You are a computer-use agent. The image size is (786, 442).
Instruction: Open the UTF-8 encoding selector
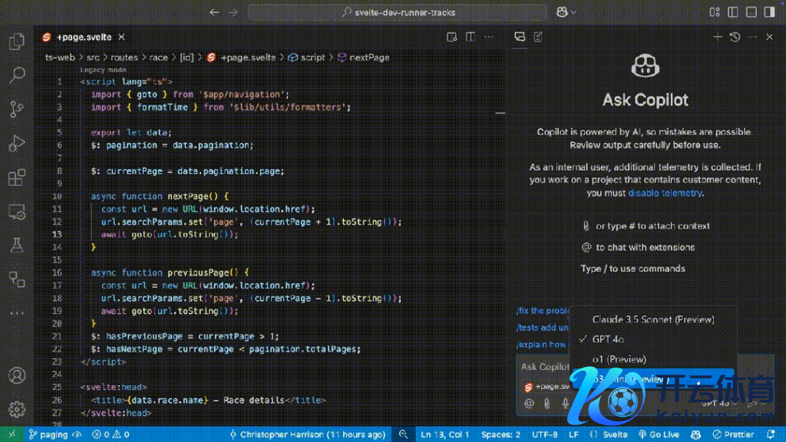544,434
